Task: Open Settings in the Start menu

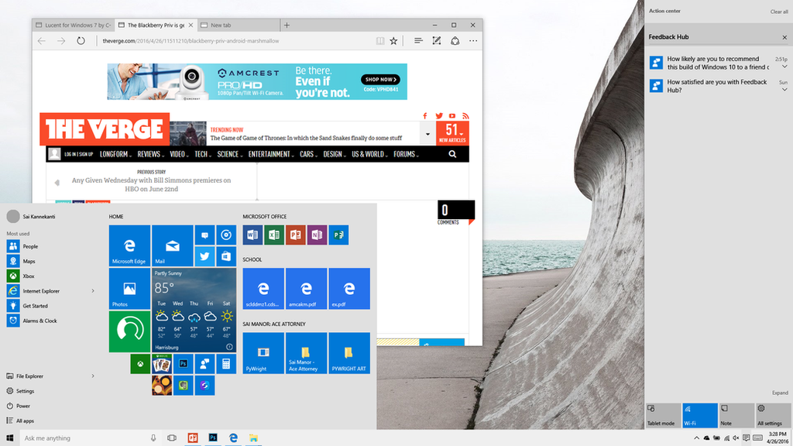Action: tap(20, 391)
